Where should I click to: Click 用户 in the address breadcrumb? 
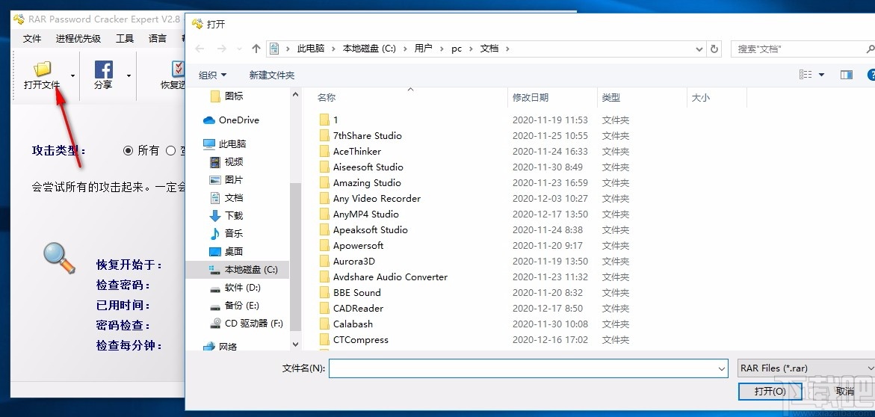click(x=423, y=49)
